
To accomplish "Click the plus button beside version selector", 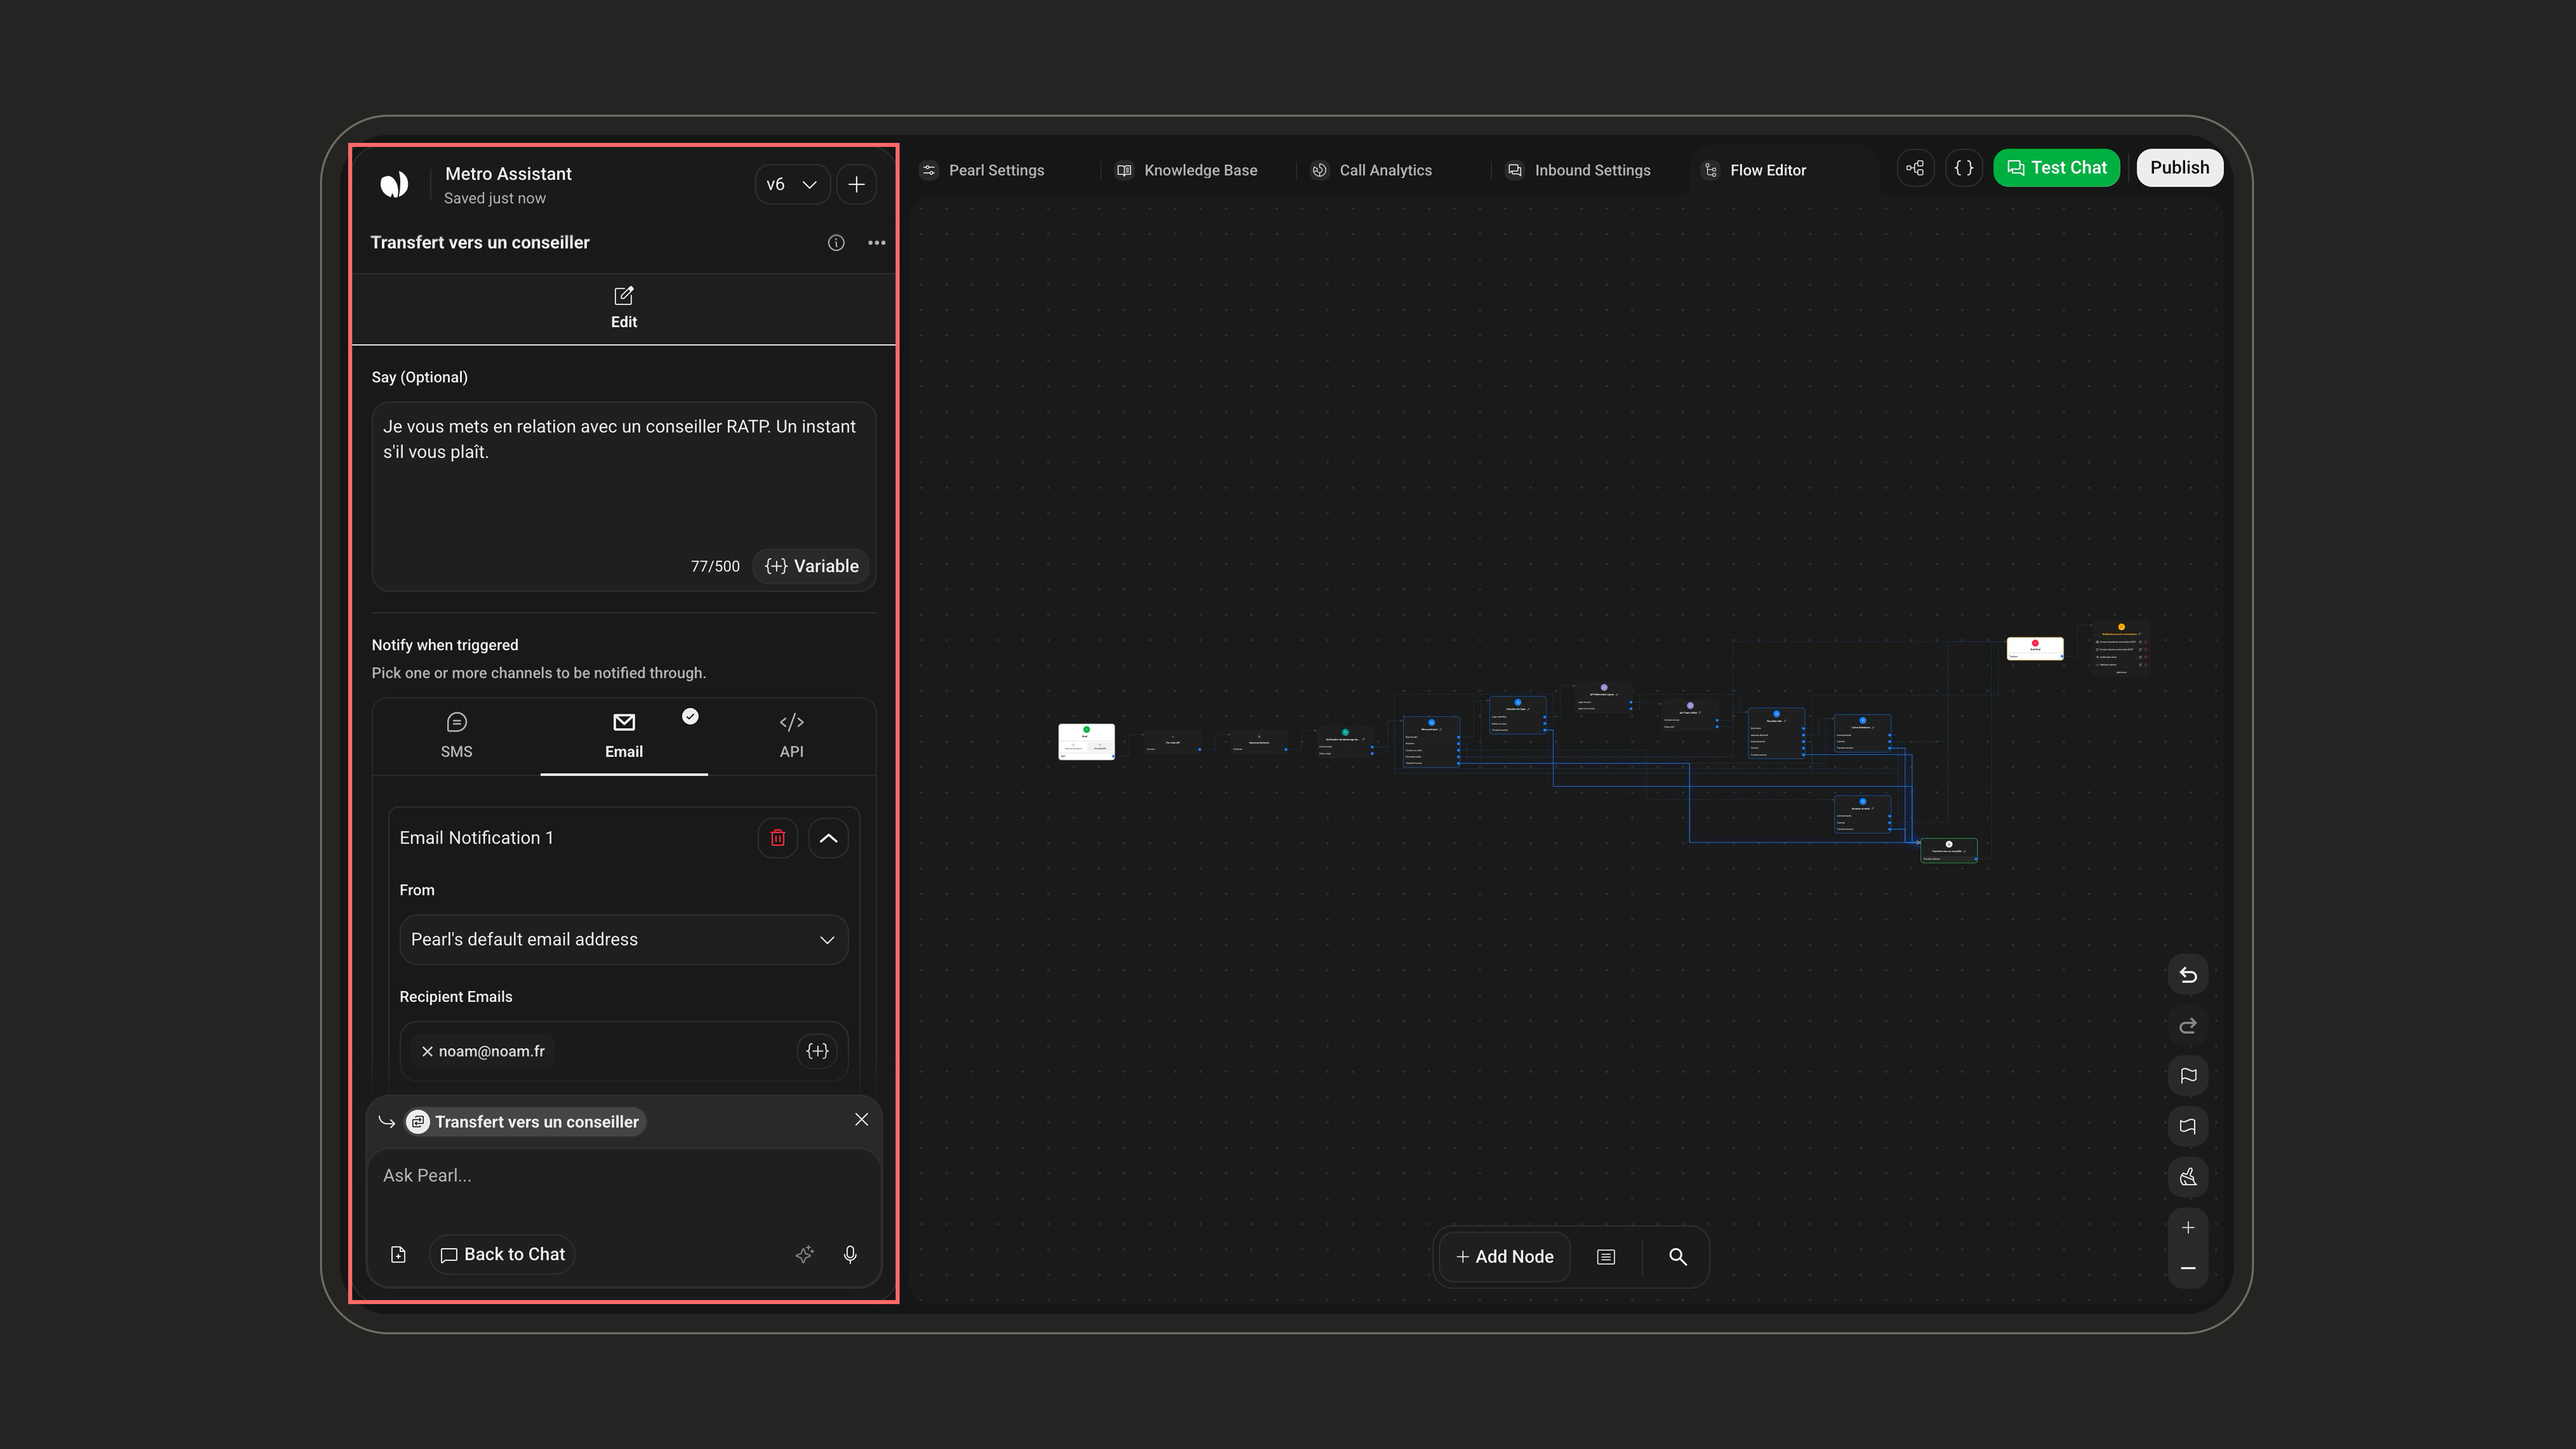I will pos(857,184).
